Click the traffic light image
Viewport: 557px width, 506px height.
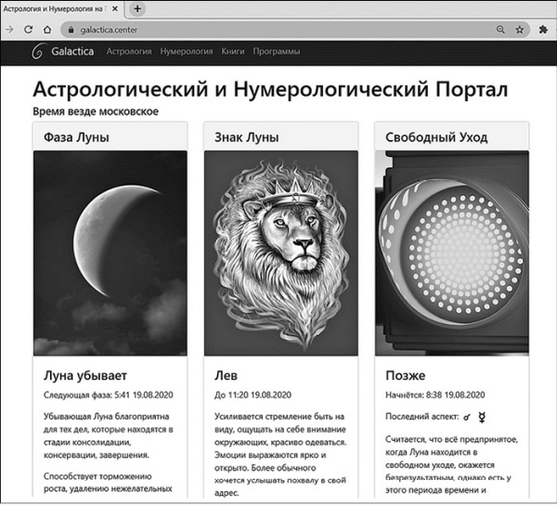coord(451,253)
